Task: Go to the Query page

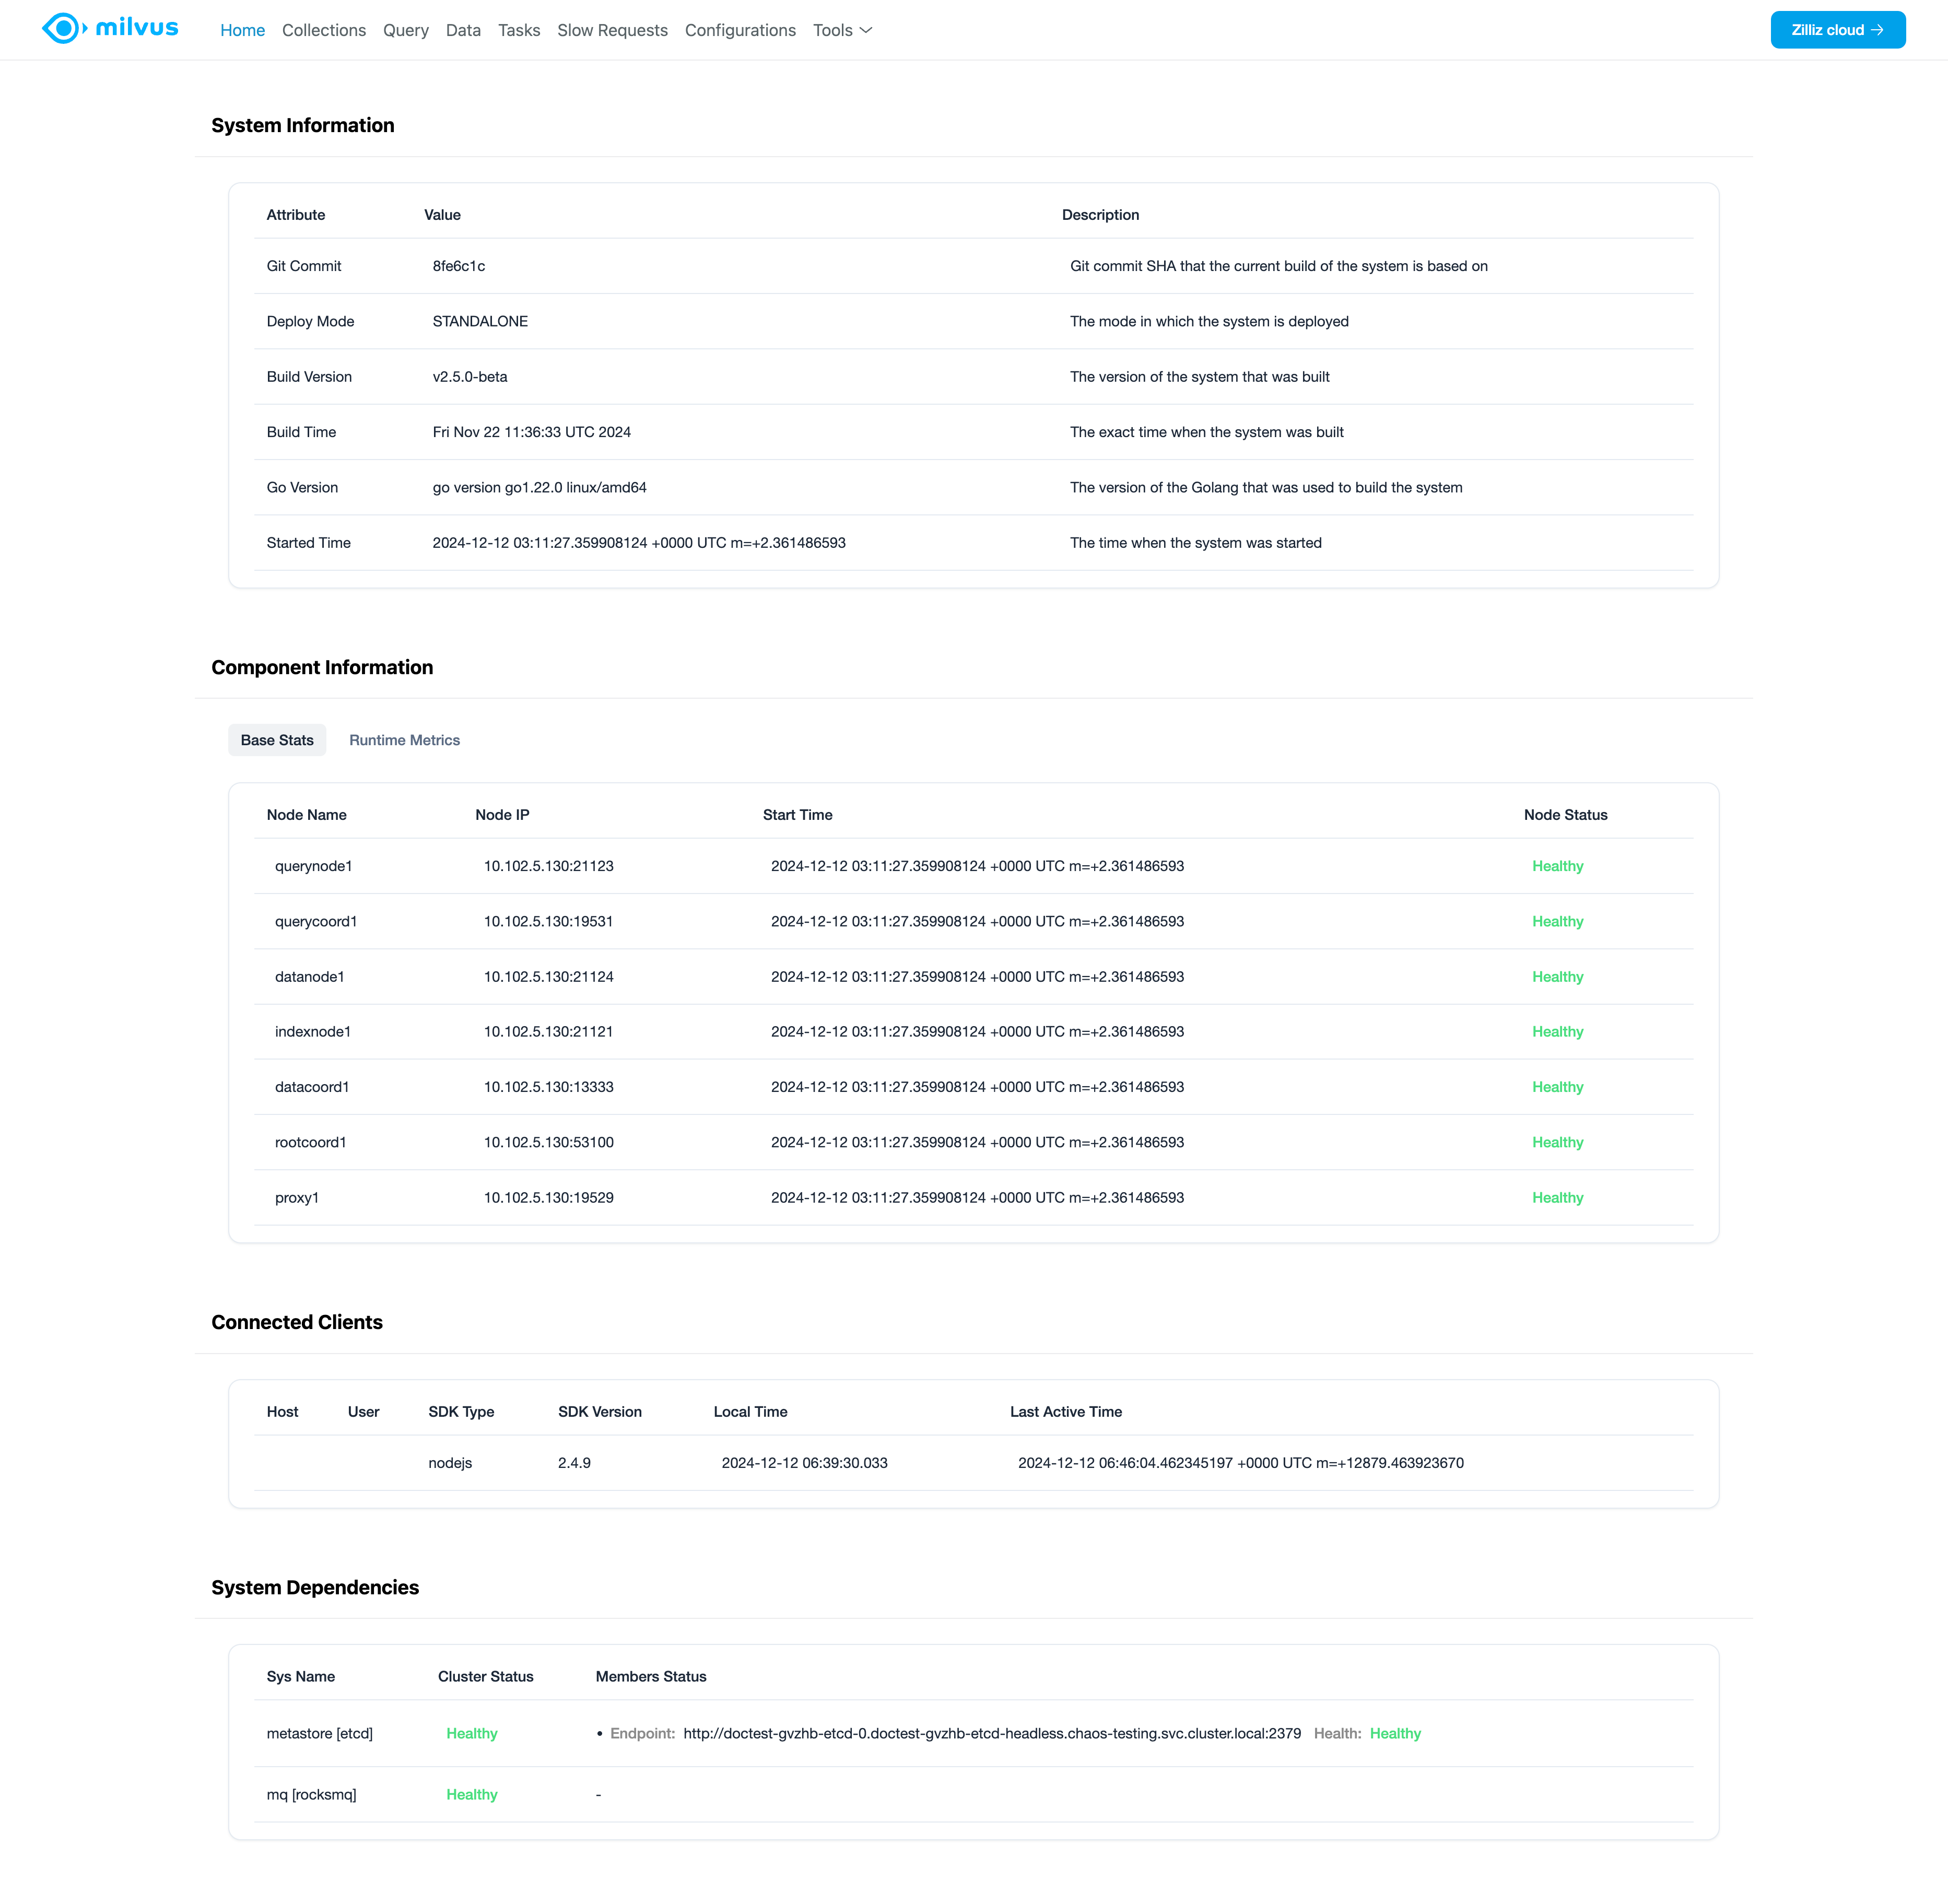Action: coord(405,30)
